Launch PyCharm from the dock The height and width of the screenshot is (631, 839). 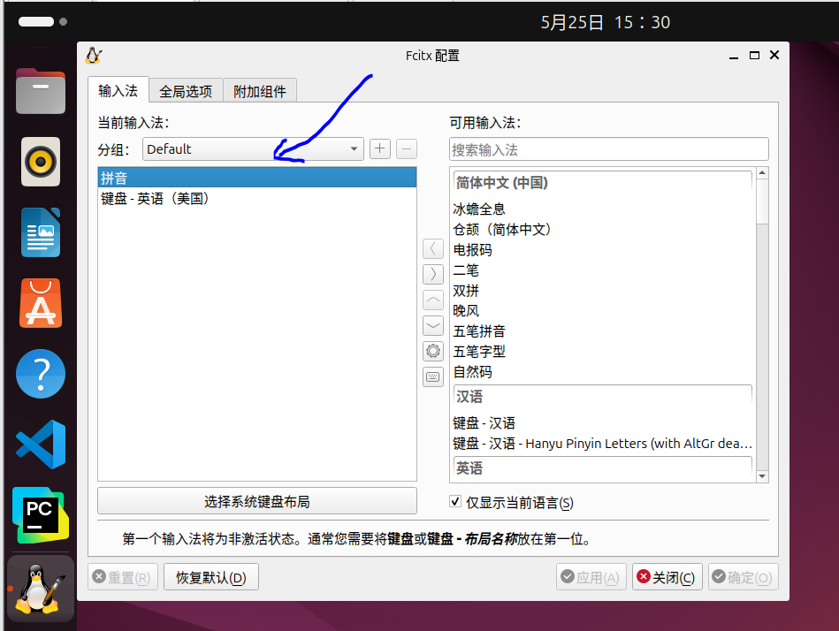41,515
